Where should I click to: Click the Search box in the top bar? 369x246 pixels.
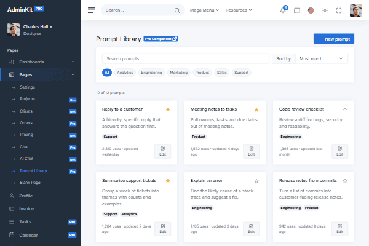(x=143, y=10)
